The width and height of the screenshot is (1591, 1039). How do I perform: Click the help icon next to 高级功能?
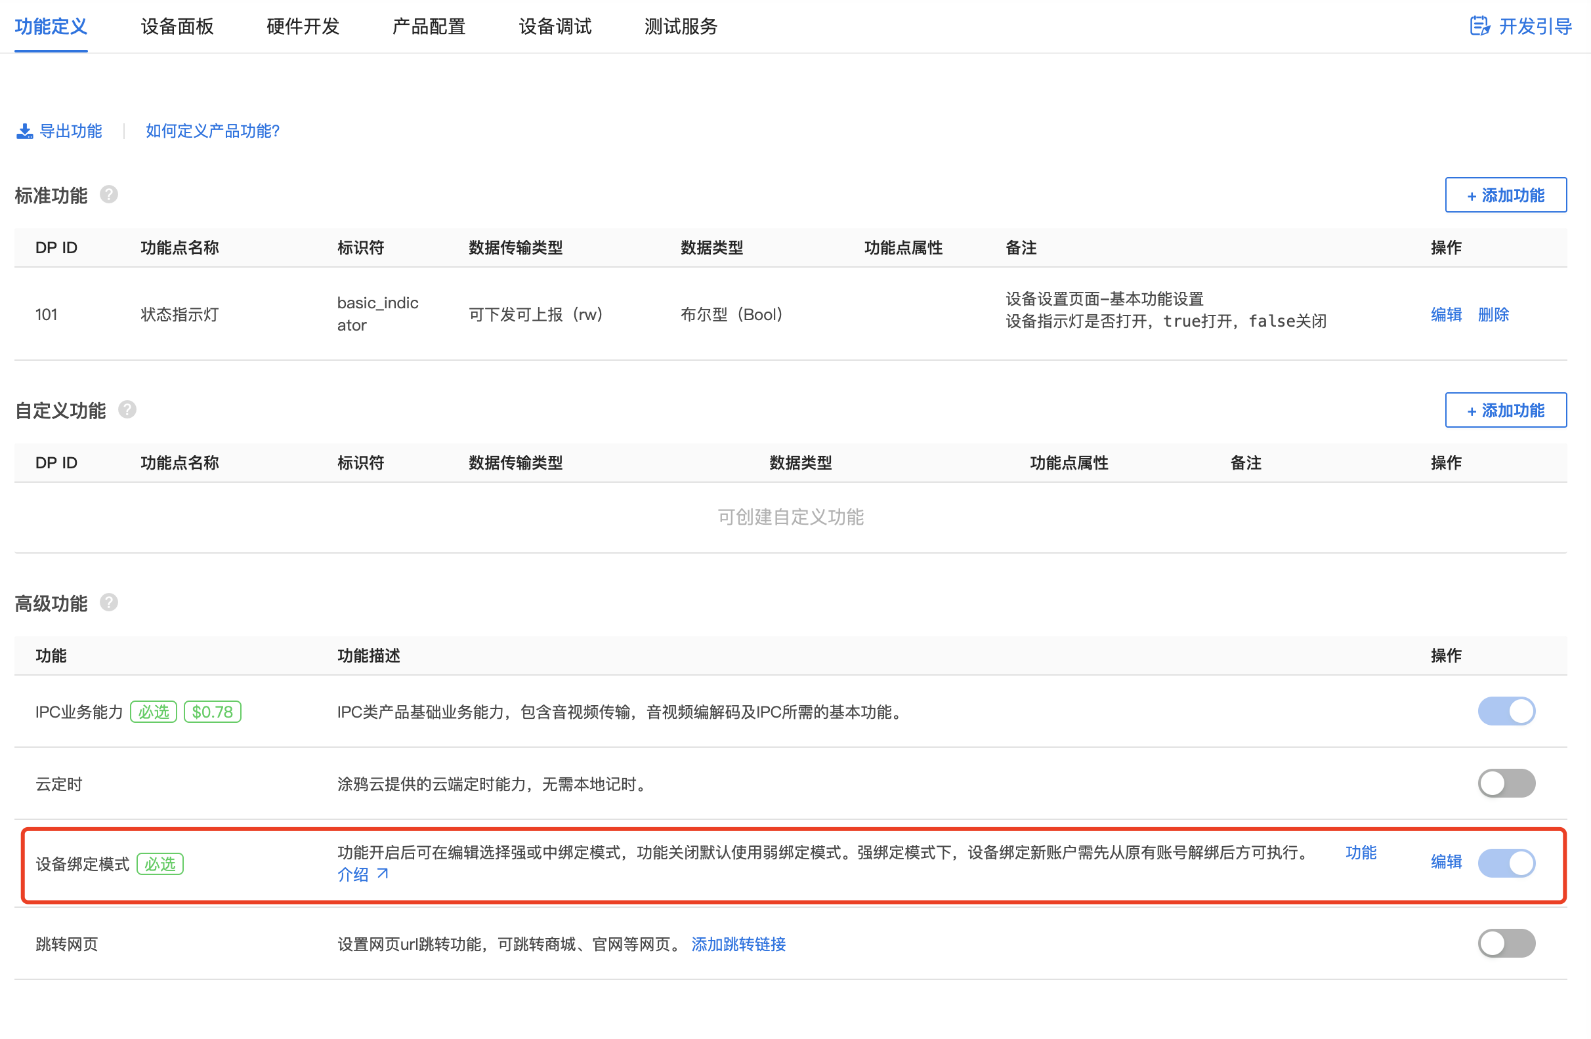[x=110, y=602]
